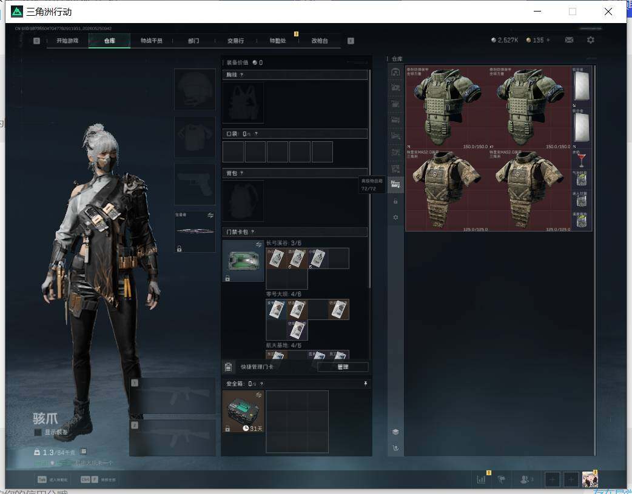Click the Ctrl F hint button
The image size is (632, 494).
89,479
